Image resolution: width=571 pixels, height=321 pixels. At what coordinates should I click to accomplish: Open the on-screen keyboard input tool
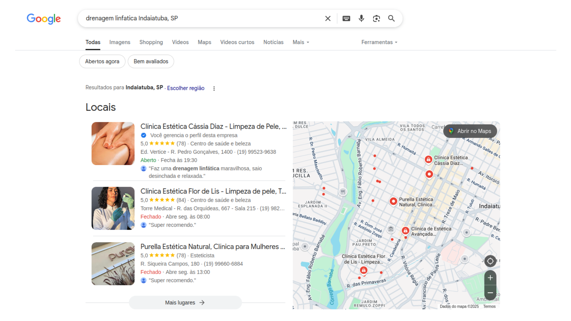(346, 18)
